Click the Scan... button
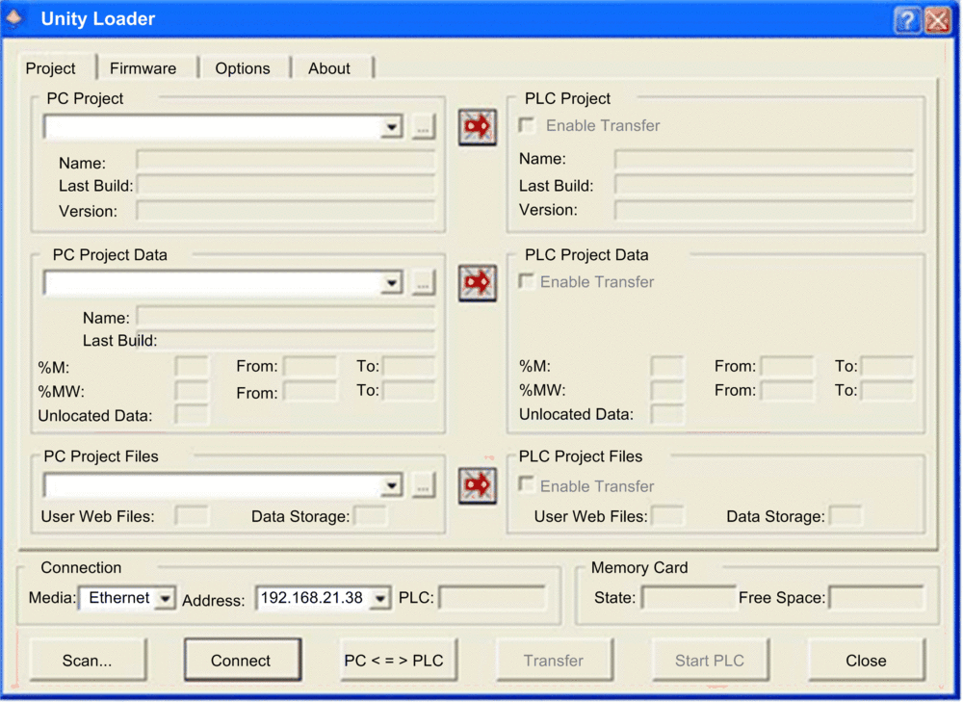 88,661
